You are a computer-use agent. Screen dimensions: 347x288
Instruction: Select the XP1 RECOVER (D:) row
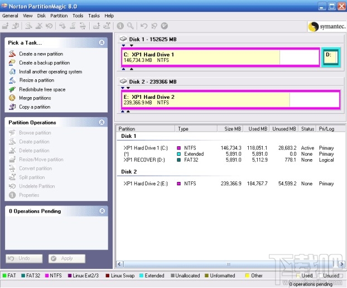pyautogui.click(x=229, y=160)
